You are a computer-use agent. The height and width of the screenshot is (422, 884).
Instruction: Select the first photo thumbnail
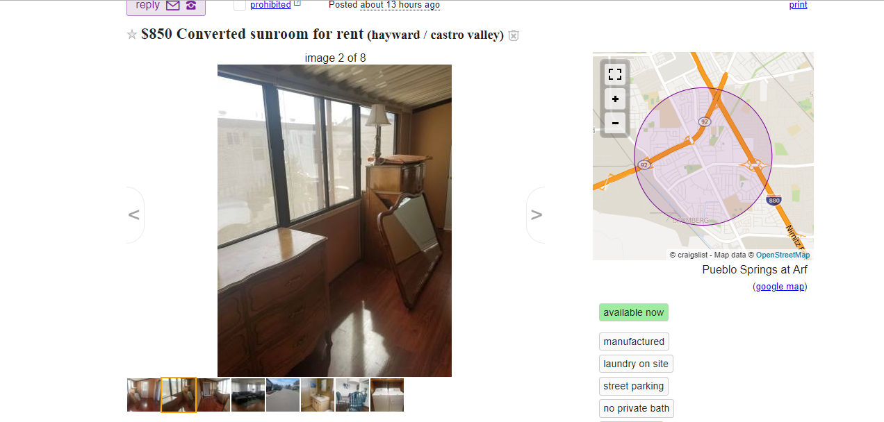click(x=144, y=395)
